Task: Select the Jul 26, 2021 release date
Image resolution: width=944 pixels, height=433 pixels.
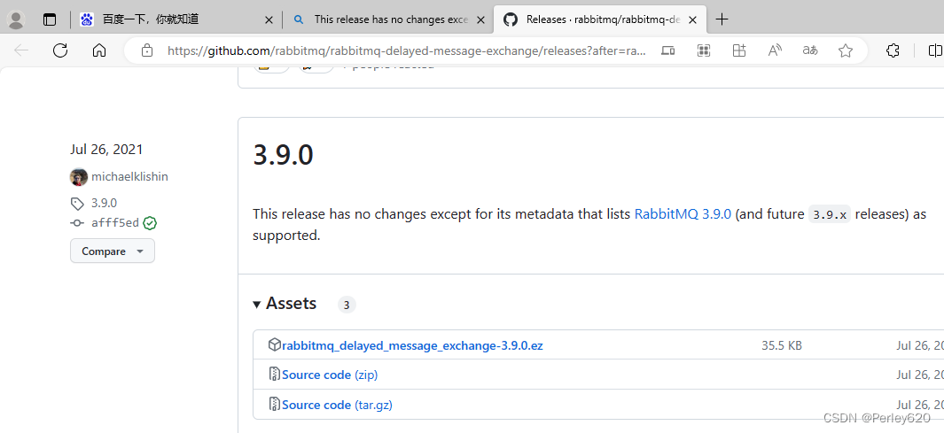Action: pyautogui.click(x=106, y=149)
